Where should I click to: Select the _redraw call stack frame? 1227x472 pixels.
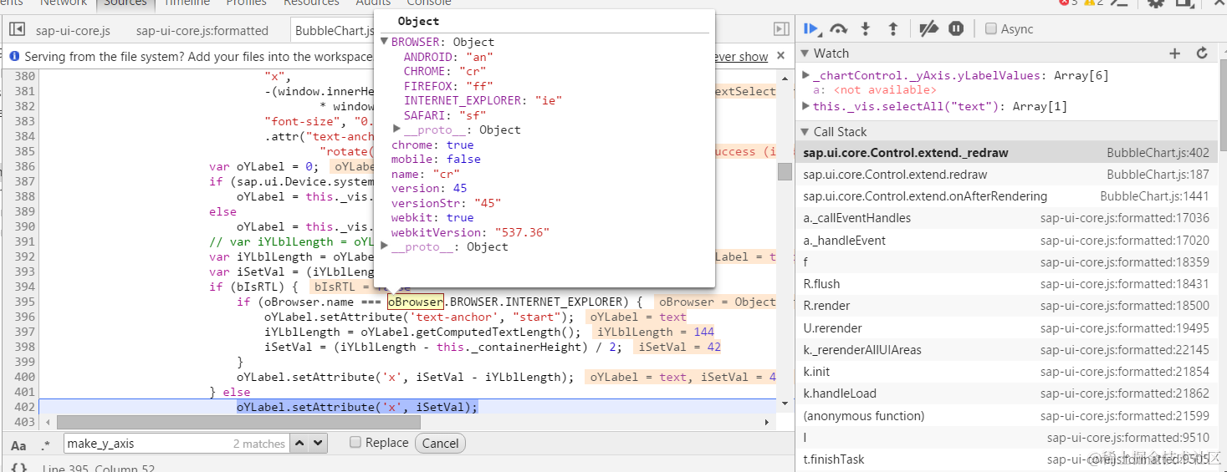1006,153
